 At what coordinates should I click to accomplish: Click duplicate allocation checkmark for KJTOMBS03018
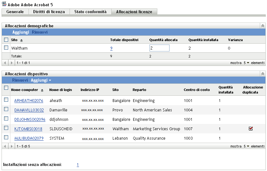pyautogui.click(x=251, y=128)
